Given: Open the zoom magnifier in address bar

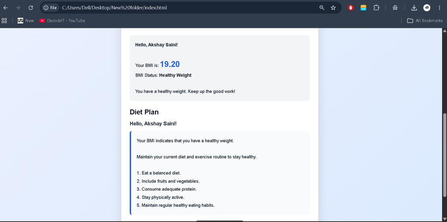Looking at the screenshot, I should (x=322, y=8).
